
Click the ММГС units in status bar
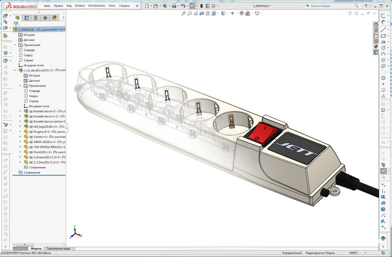(x=354, y=253)
